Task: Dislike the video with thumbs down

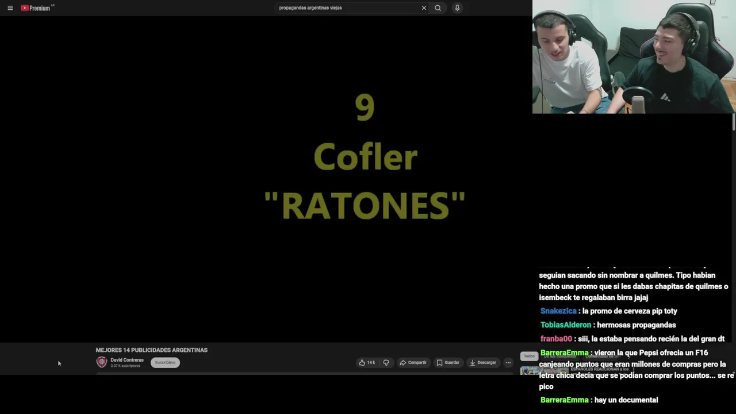Action: click(x=386, y=362)
